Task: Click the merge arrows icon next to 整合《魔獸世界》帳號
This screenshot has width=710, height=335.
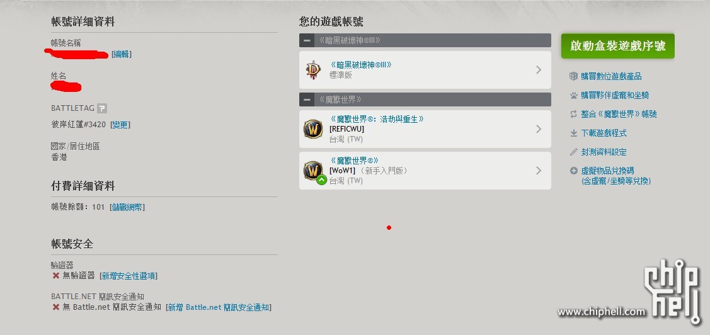Action: pyautogui.click(x=574, y=114)
